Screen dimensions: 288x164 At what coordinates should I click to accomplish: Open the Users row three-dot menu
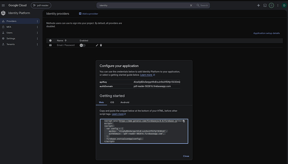click(x=37, y=33)
